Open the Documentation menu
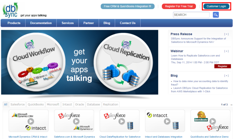Viewport: 233px width, 139px height. point(41,23)
